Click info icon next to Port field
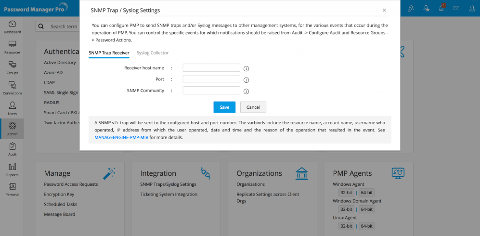Viewport: 480px width, 236px height. (246, 80)
